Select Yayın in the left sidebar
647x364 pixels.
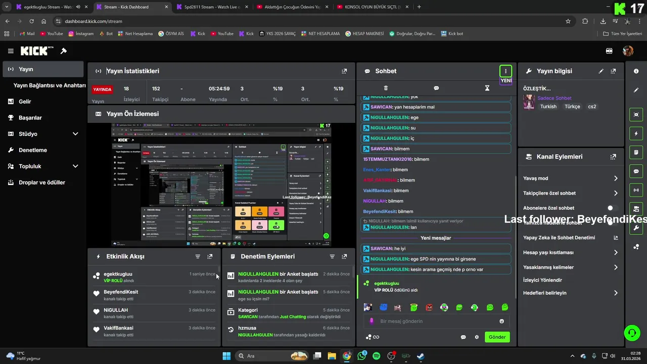tap(43, 69)
